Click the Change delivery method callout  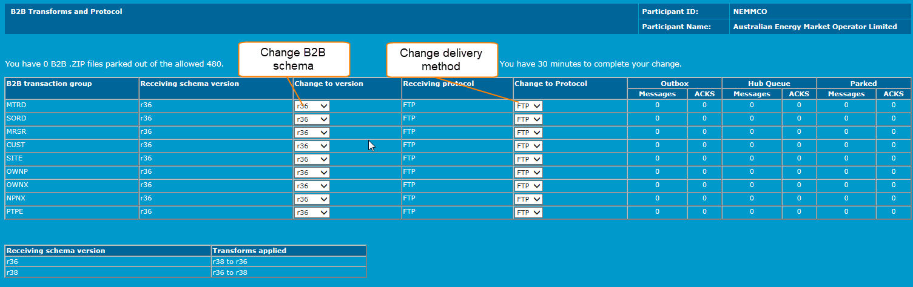[442, 60]
